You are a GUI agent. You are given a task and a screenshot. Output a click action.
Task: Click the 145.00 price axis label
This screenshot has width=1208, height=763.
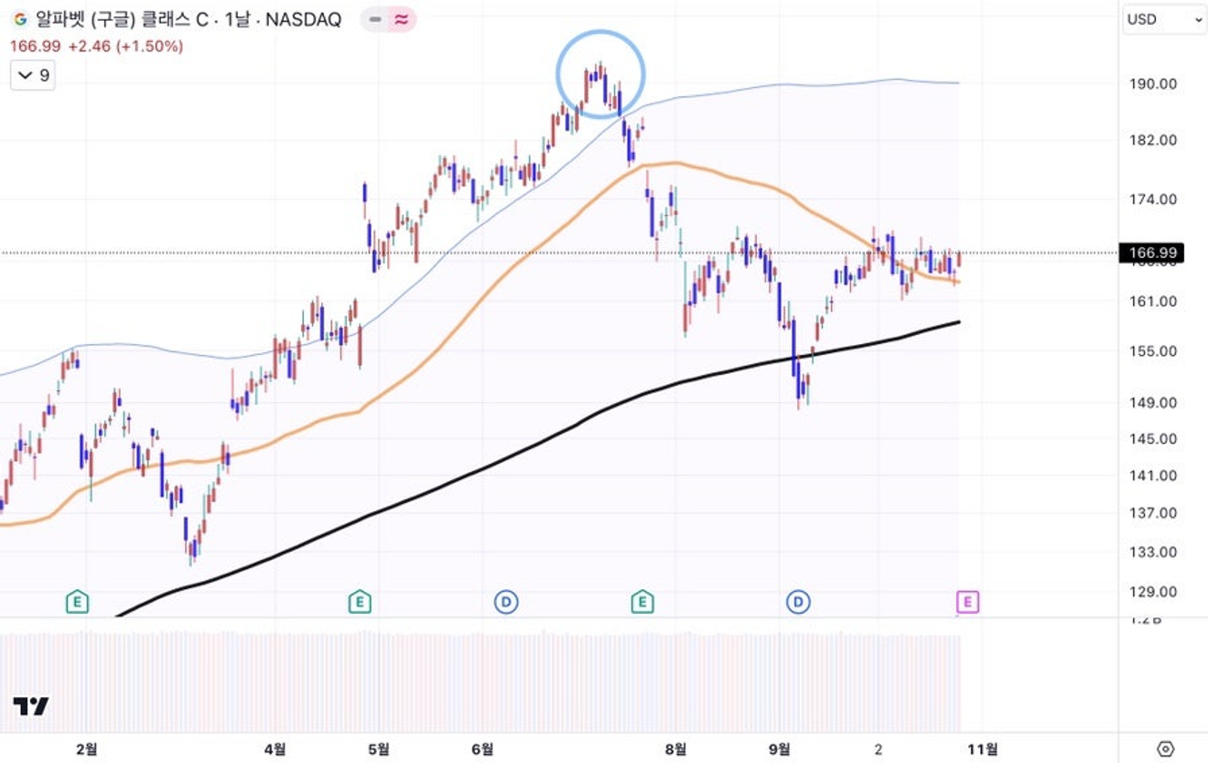click(x=1151, y=439)
